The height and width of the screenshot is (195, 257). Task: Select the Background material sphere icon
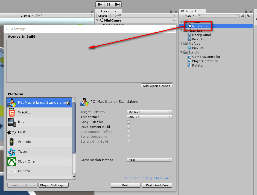[189, 35]
